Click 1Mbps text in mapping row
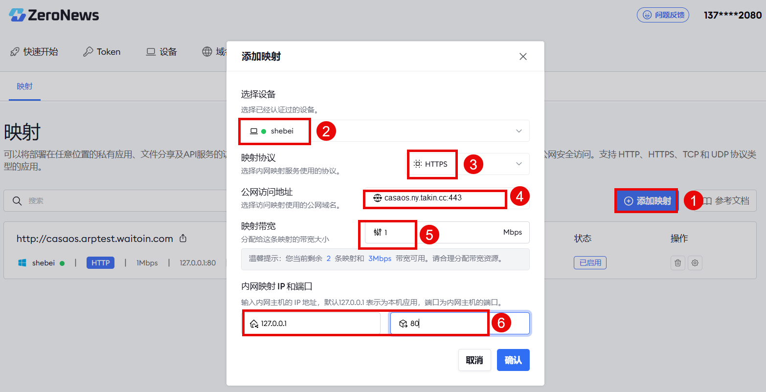 [147, 263]
